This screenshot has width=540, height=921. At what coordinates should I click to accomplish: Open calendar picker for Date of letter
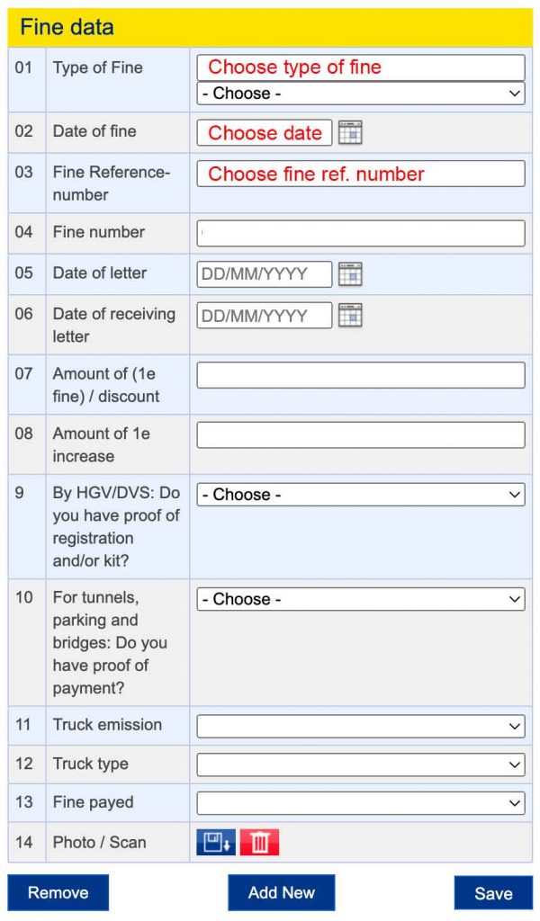pyautogui.click(x=350, y=274)
